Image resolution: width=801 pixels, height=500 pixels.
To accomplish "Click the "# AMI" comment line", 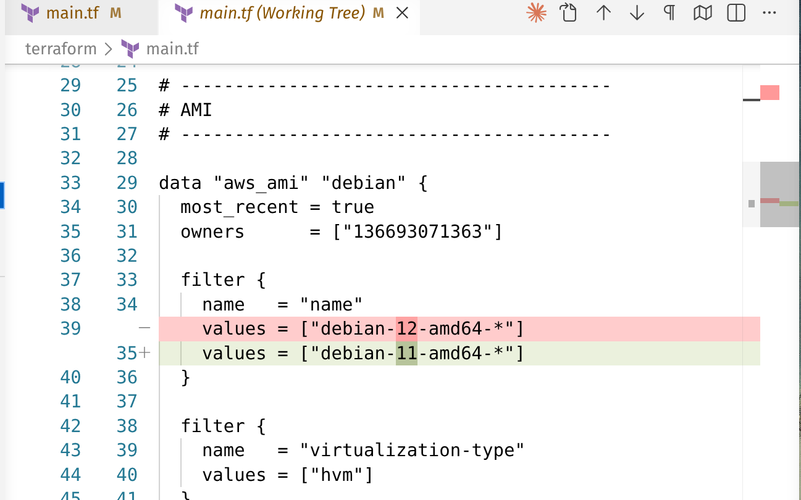I will [185, 110].
